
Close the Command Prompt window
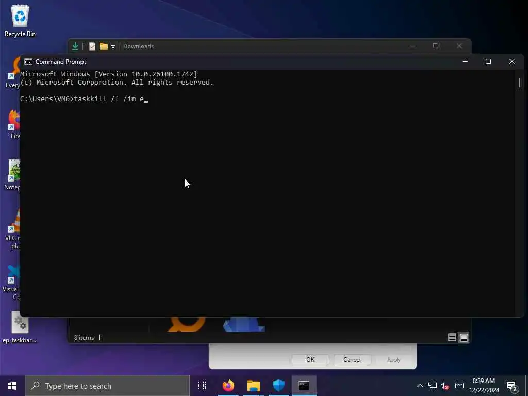512,62
